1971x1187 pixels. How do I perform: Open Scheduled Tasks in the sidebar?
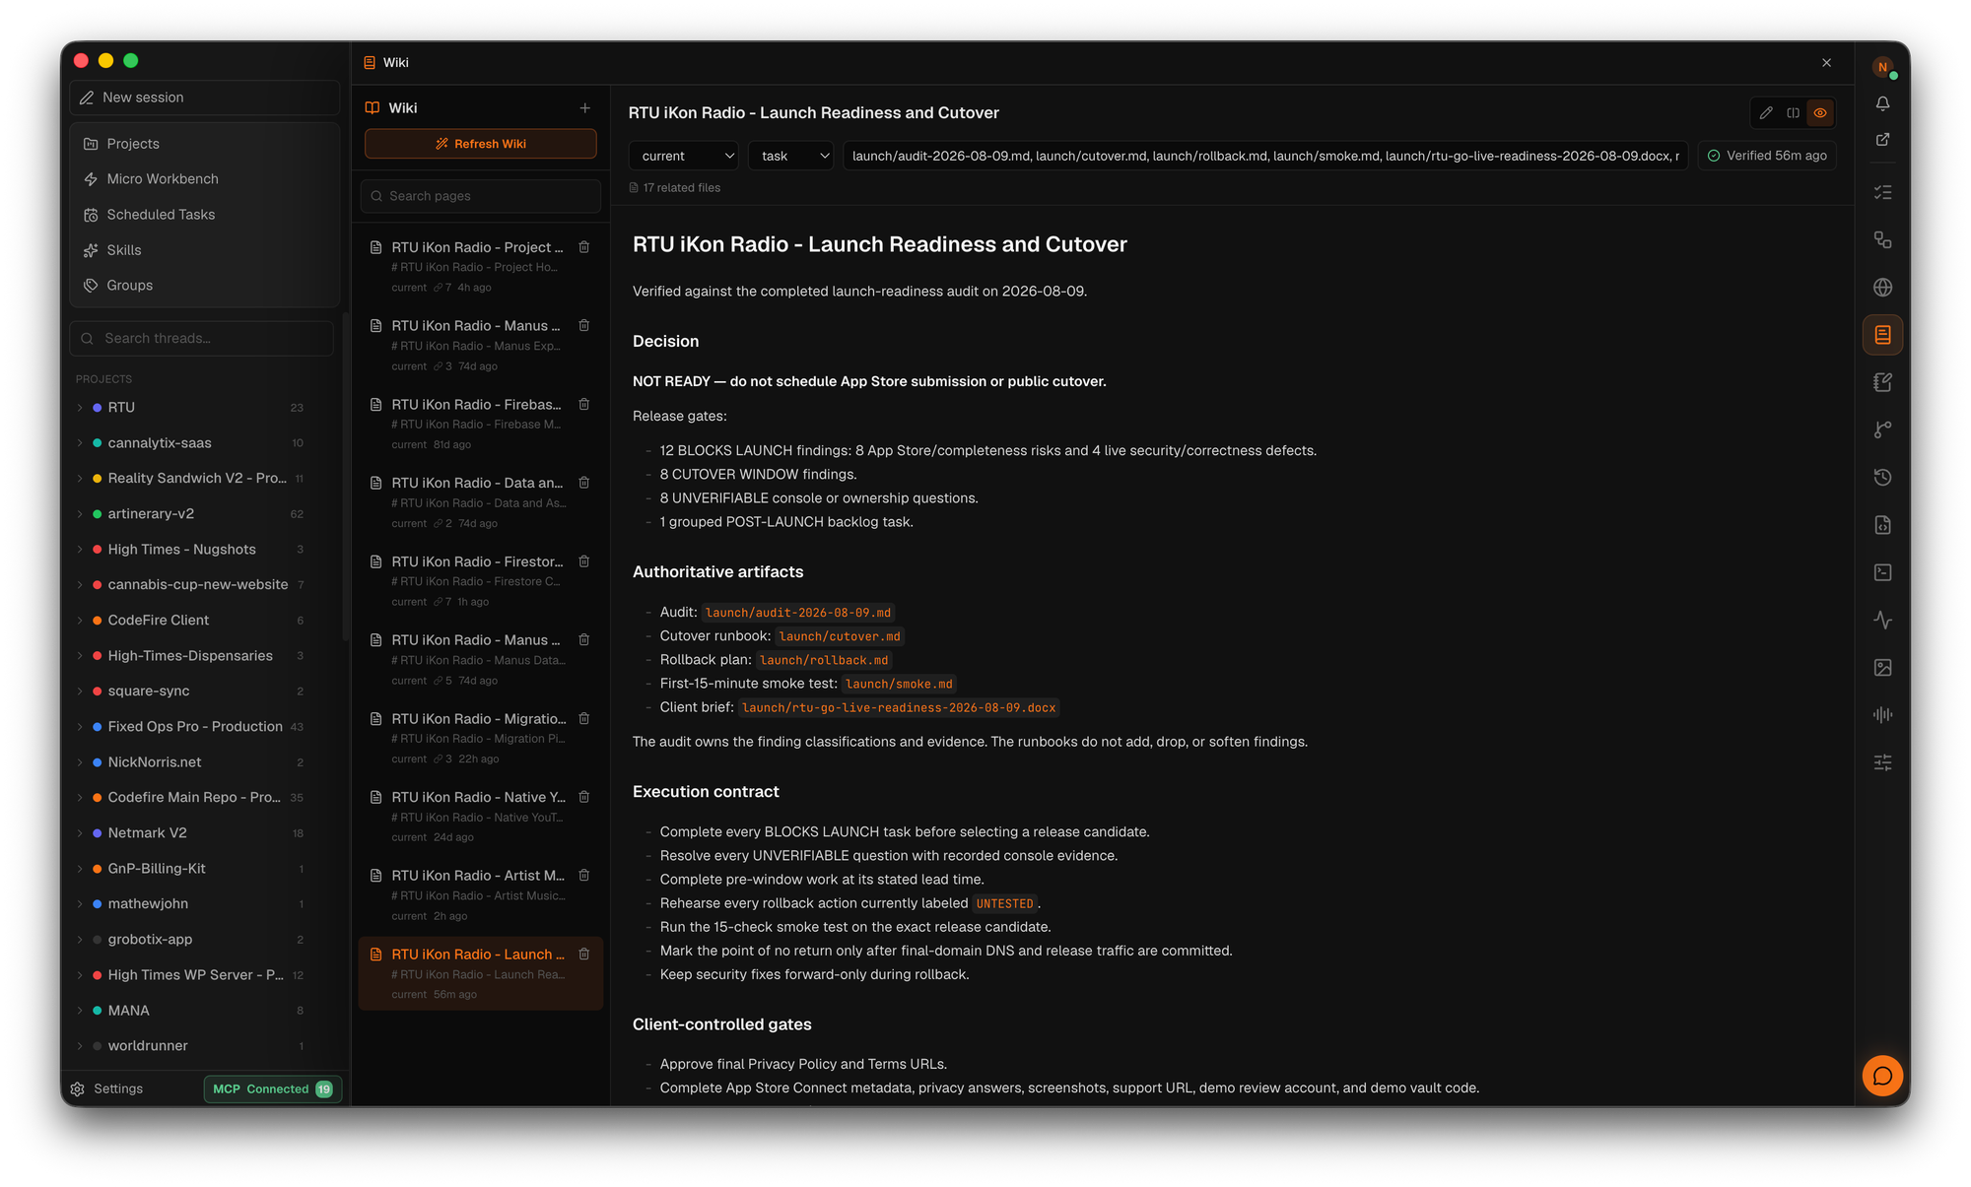205,215
